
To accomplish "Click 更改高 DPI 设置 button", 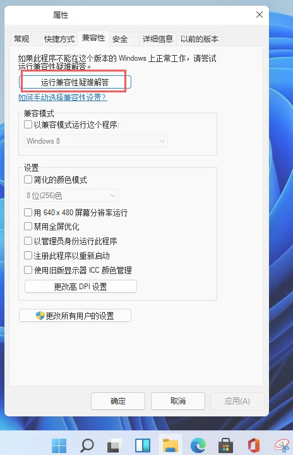I will point(81,287).
